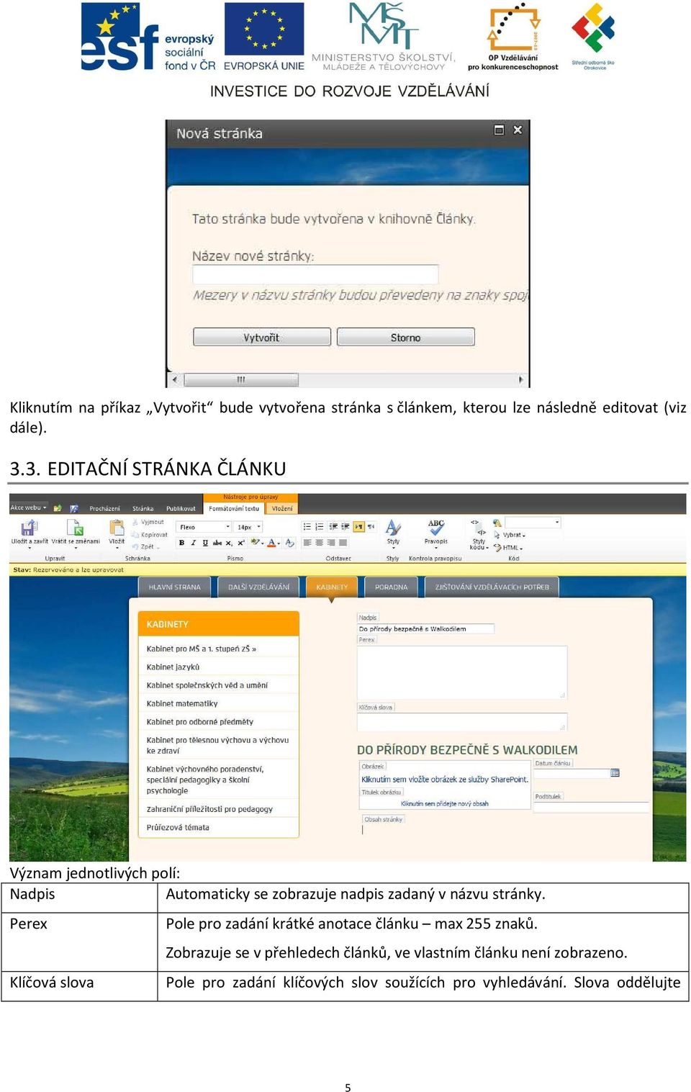This screenshot has width=691, height=1092.
Task: Toggle underline formatting (U)
Action: pos(205,543)
